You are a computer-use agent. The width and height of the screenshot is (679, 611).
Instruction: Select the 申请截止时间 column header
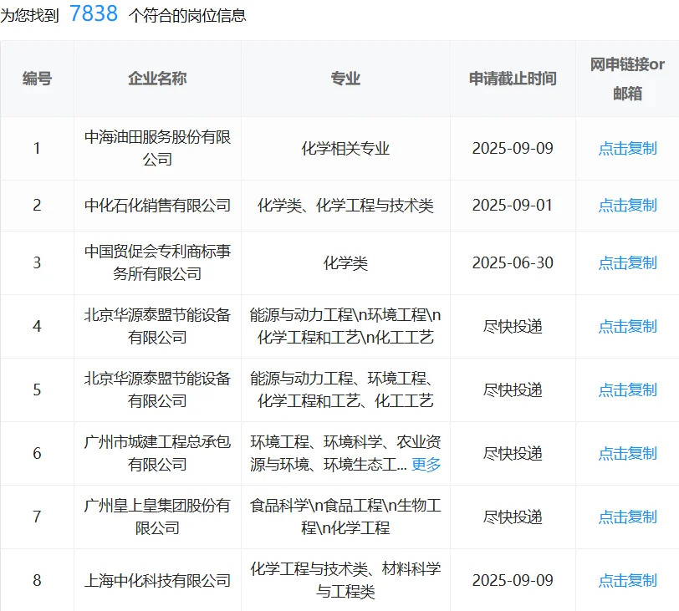point(513,79)
